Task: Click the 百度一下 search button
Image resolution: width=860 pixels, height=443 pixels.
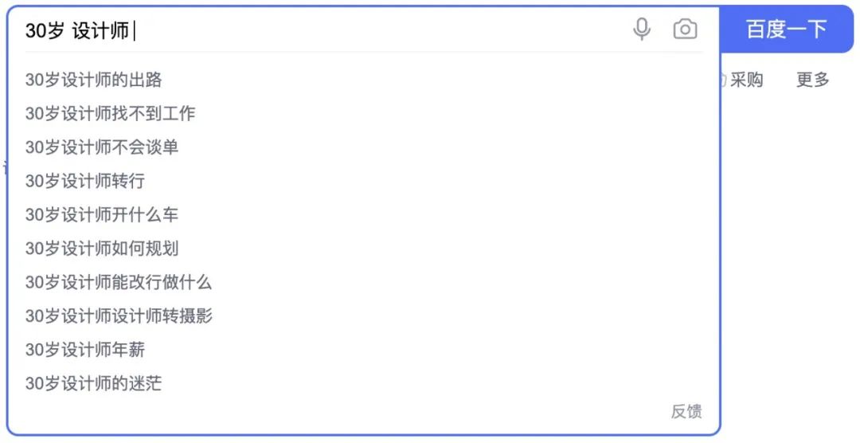Action: pos(786,29)
